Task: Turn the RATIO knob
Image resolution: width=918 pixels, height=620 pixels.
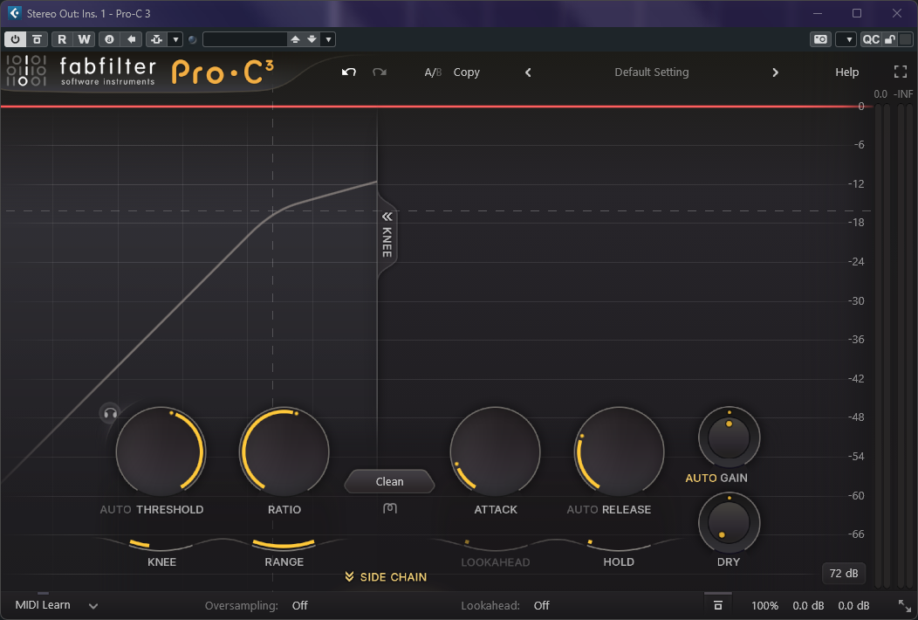Action: click(x=284, y=451)
